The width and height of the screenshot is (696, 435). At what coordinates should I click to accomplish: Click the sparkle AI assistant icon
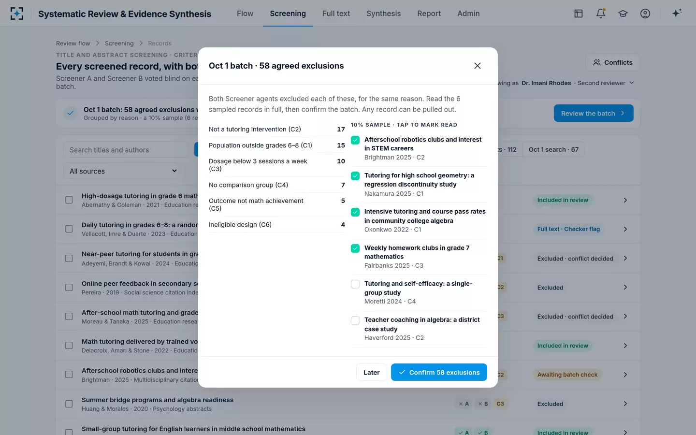click(x=677, y=13)
